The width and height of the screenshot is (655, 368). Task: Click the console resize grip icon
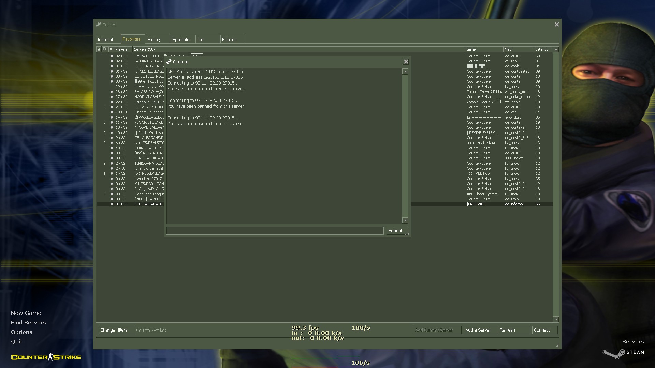[x=407, y=234]
